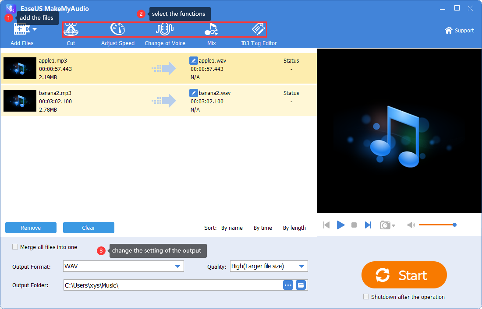
Task: Open the Change of Voice microphone tool
Action: 165,29
